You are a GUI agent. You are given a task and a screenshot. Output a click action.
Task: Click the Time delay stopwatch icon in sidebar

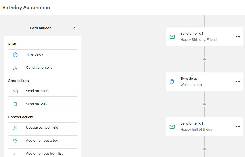pos(15,55)
